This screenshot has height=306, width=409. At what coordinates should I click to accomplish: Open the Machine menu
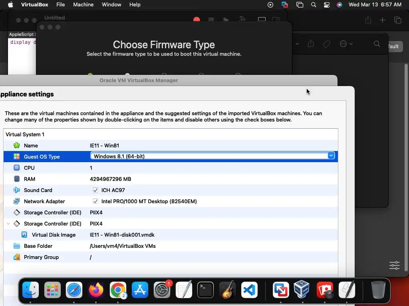click(83, 5)
